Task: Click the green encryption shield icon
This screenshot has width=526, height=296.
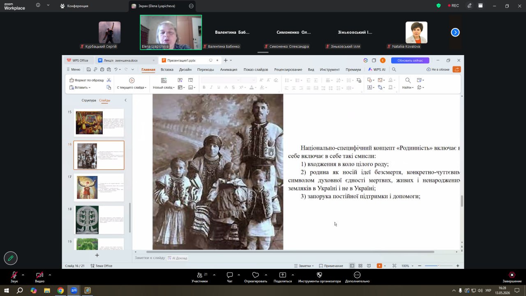Action: click(x=438, y=6)
